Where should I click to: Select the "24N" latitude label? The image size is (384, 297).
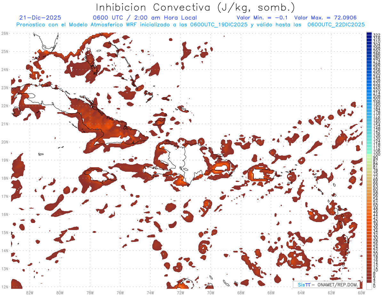5,70
